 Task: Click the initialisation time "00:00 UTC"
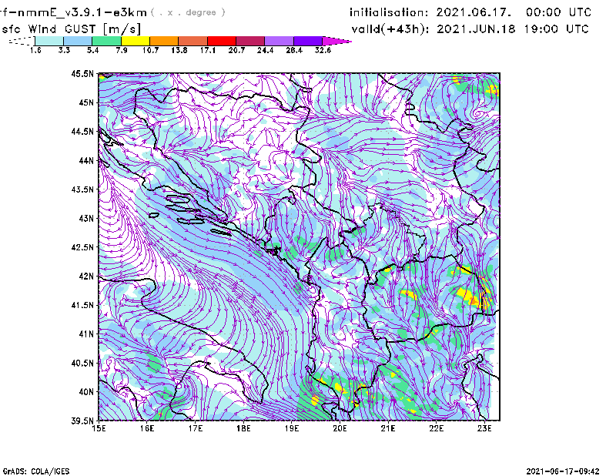click(559, 12)
